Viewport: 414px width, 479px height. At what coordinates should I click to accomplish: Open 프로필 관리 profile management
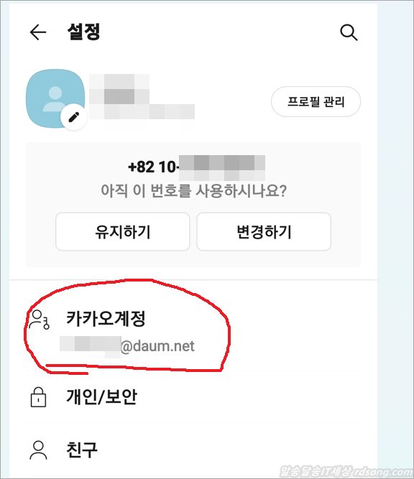[316, 102]
